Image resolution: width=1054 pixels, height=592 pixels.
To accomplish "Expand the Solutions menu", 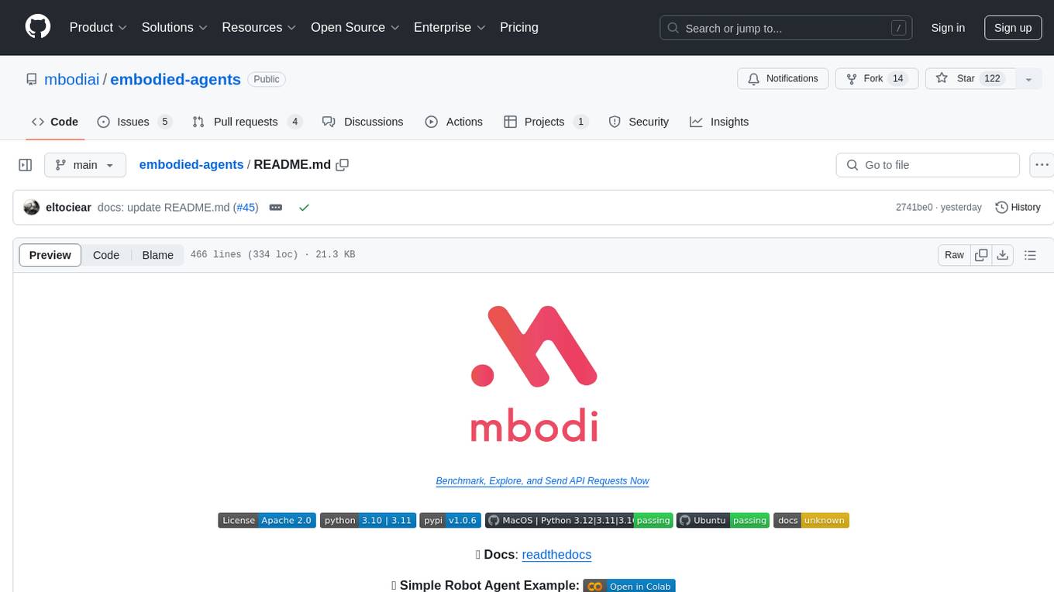I will click(x=175, y=27).
